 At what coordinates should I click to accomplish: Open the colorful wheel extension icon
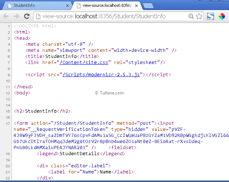[x=222, y=16]
